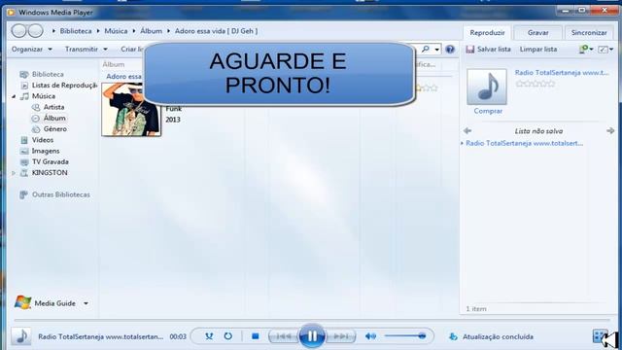622x350 pixels.
Task: Toggle repeat playback
Action: (228, 336)
